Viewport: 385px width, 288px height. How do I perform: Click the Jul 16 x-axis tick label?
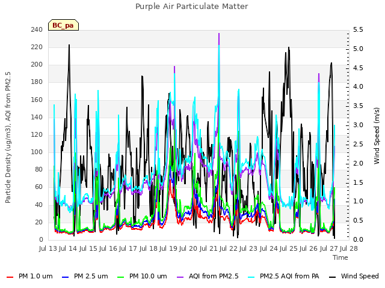pyautogui.click(x=108, y=248)
